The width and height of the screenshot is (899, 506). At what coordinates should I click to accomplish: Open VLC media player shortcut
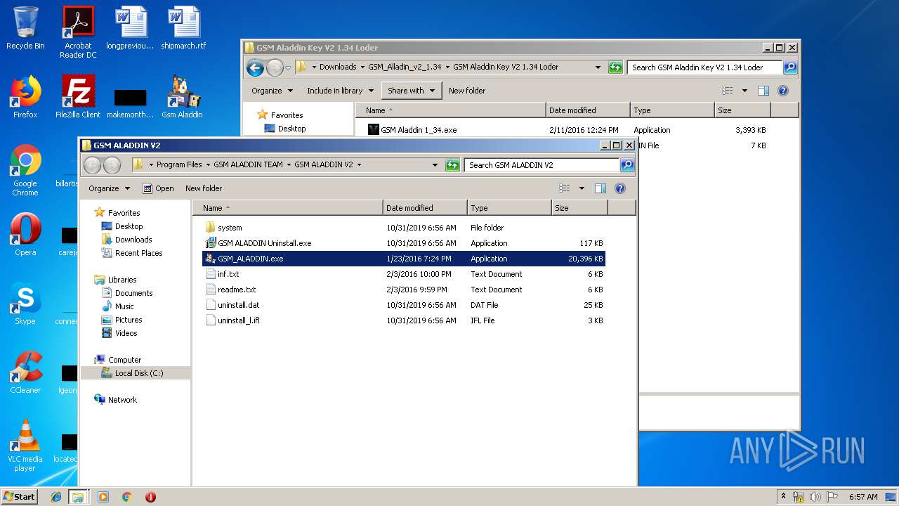point(25,446)
